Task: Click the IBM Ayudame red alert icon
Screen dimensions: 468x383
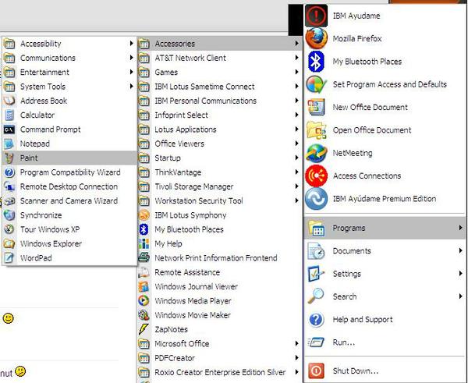Action: pos(316,16)
